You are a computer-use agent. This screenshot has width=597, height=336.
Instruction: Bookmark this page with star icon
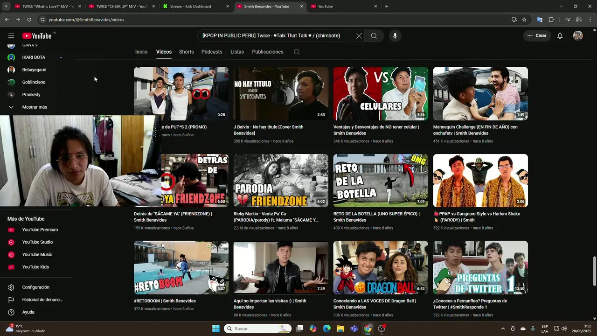[x=524, y=20]
